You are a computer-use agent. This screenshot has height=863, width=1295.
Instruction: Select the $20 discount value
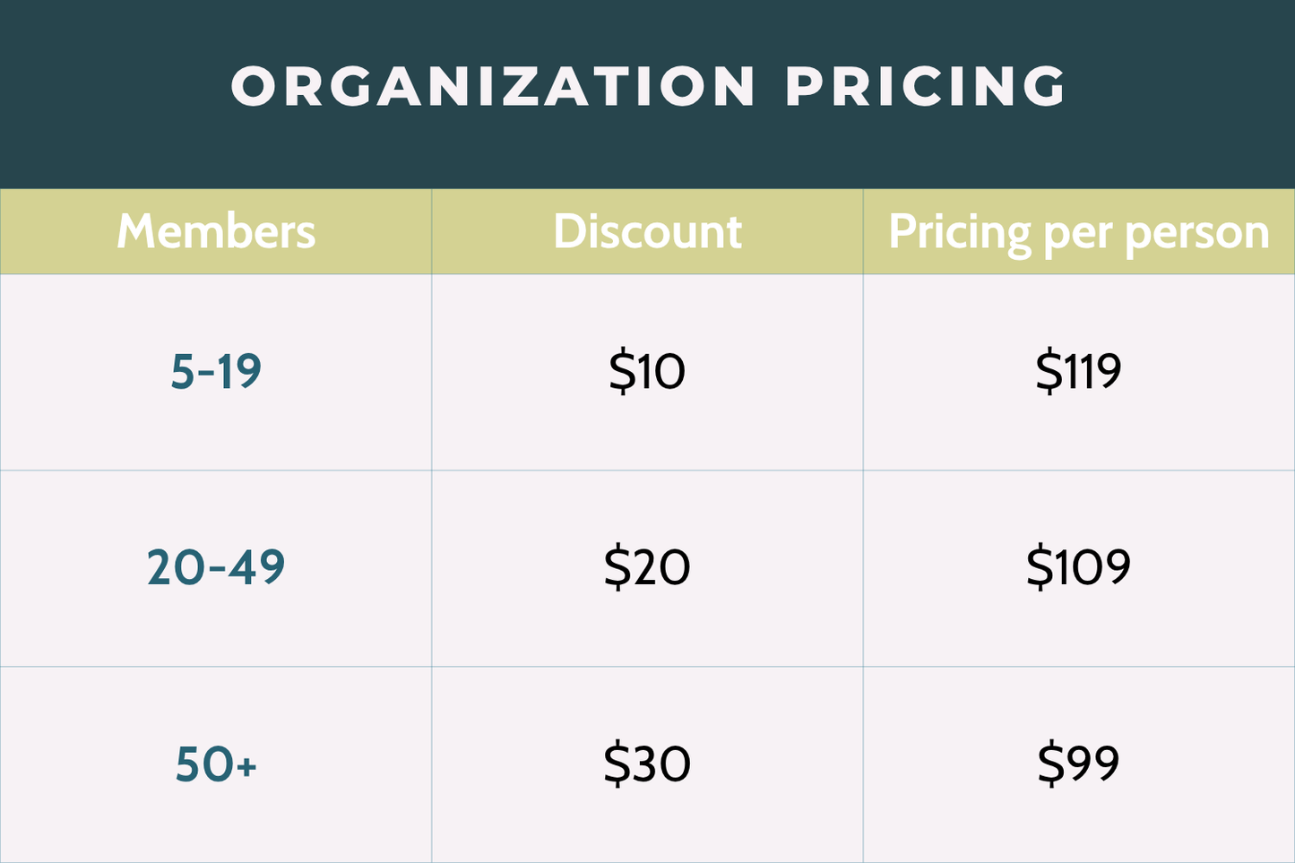pos(647,567)
